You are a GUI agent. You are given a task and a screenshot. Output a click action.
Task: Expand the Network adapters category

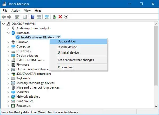coord(8,97)
